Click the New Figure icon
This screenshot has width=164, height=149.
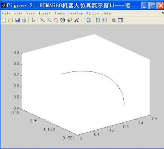tap(4, 20)
